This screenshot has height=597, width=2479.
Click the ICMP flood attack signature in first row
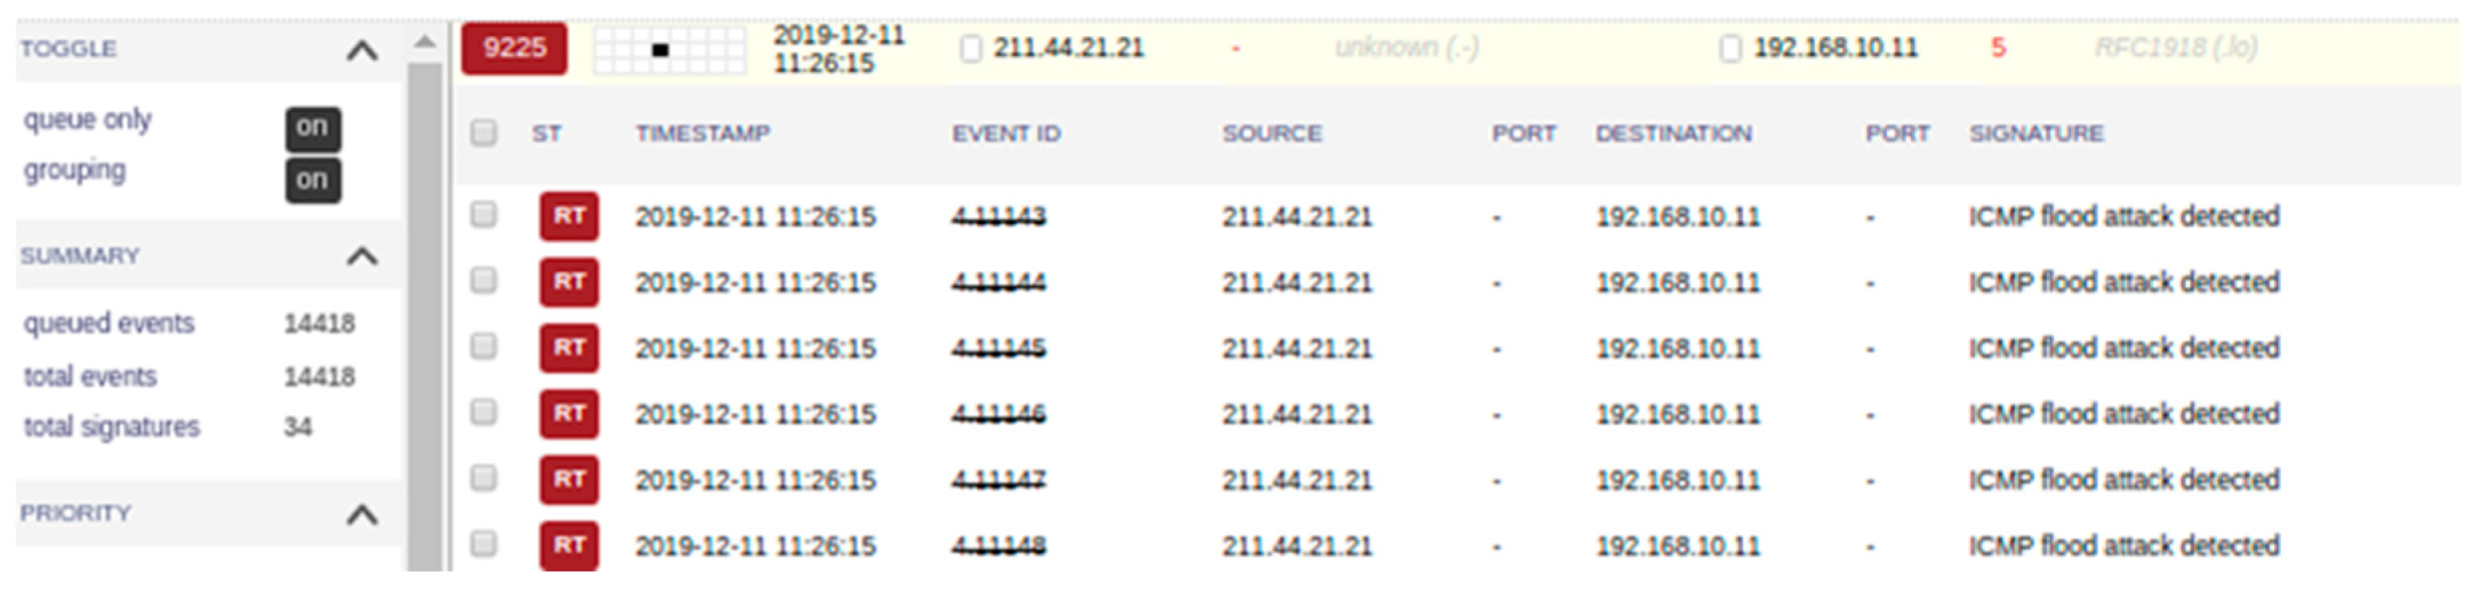click(x=2123, y=216)
